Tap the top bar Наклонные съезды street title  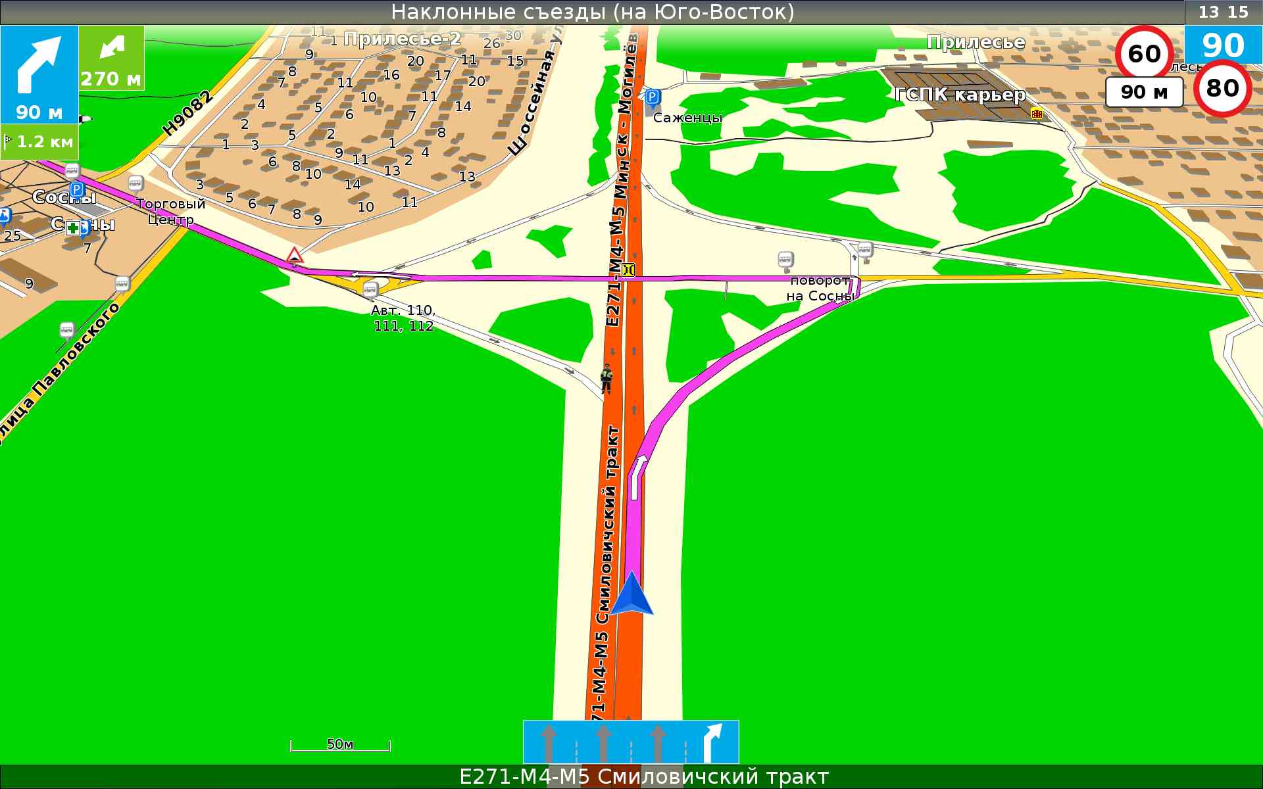pyautogui.click(x=592, y=12)
